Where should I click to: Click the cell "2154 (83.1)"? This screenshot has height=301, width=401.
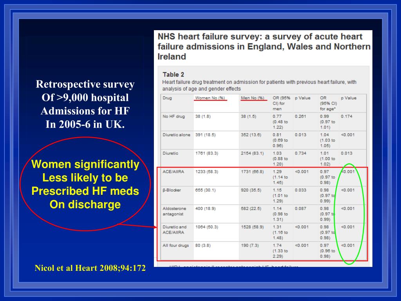coord(253,153)
